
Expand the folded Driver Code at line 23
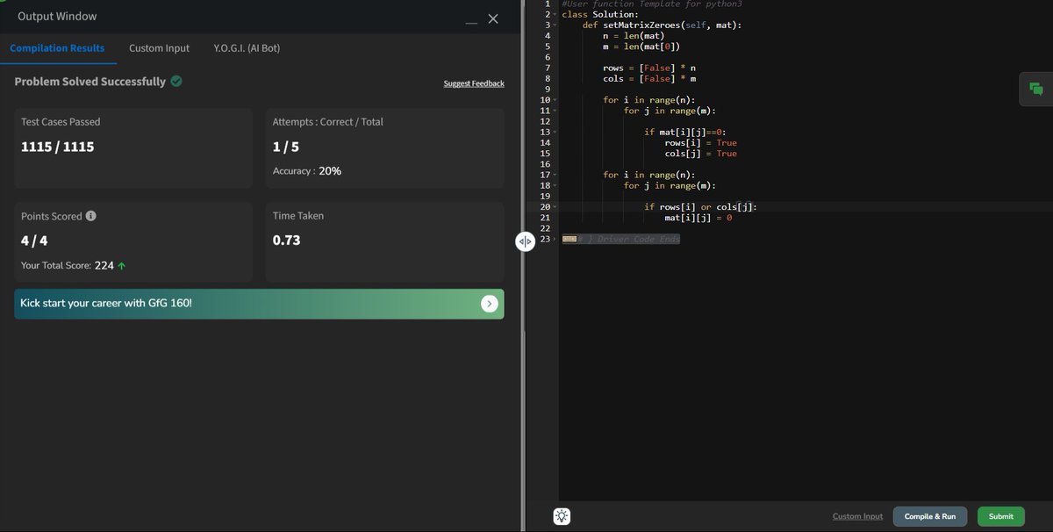(555, 239)
